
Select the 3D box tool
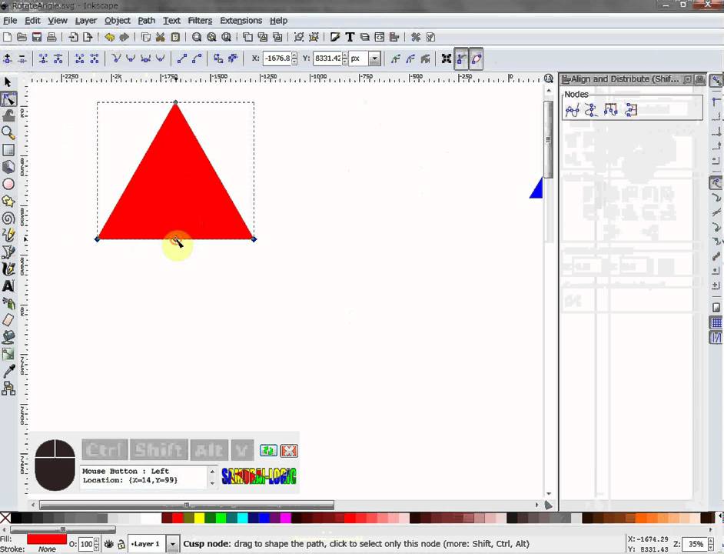[8, 167]
